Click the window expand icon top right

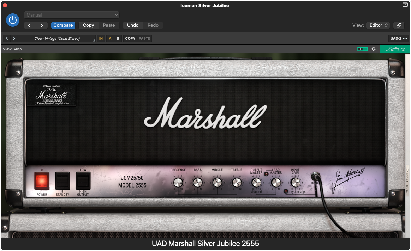pyautogui.click(x=405, y=5)
